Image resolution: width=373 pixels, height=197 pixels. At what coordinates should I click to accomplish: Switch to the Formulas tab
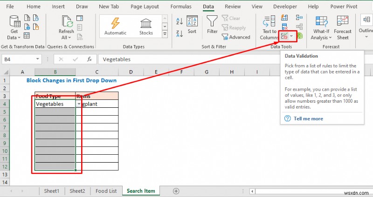(181, 7)
